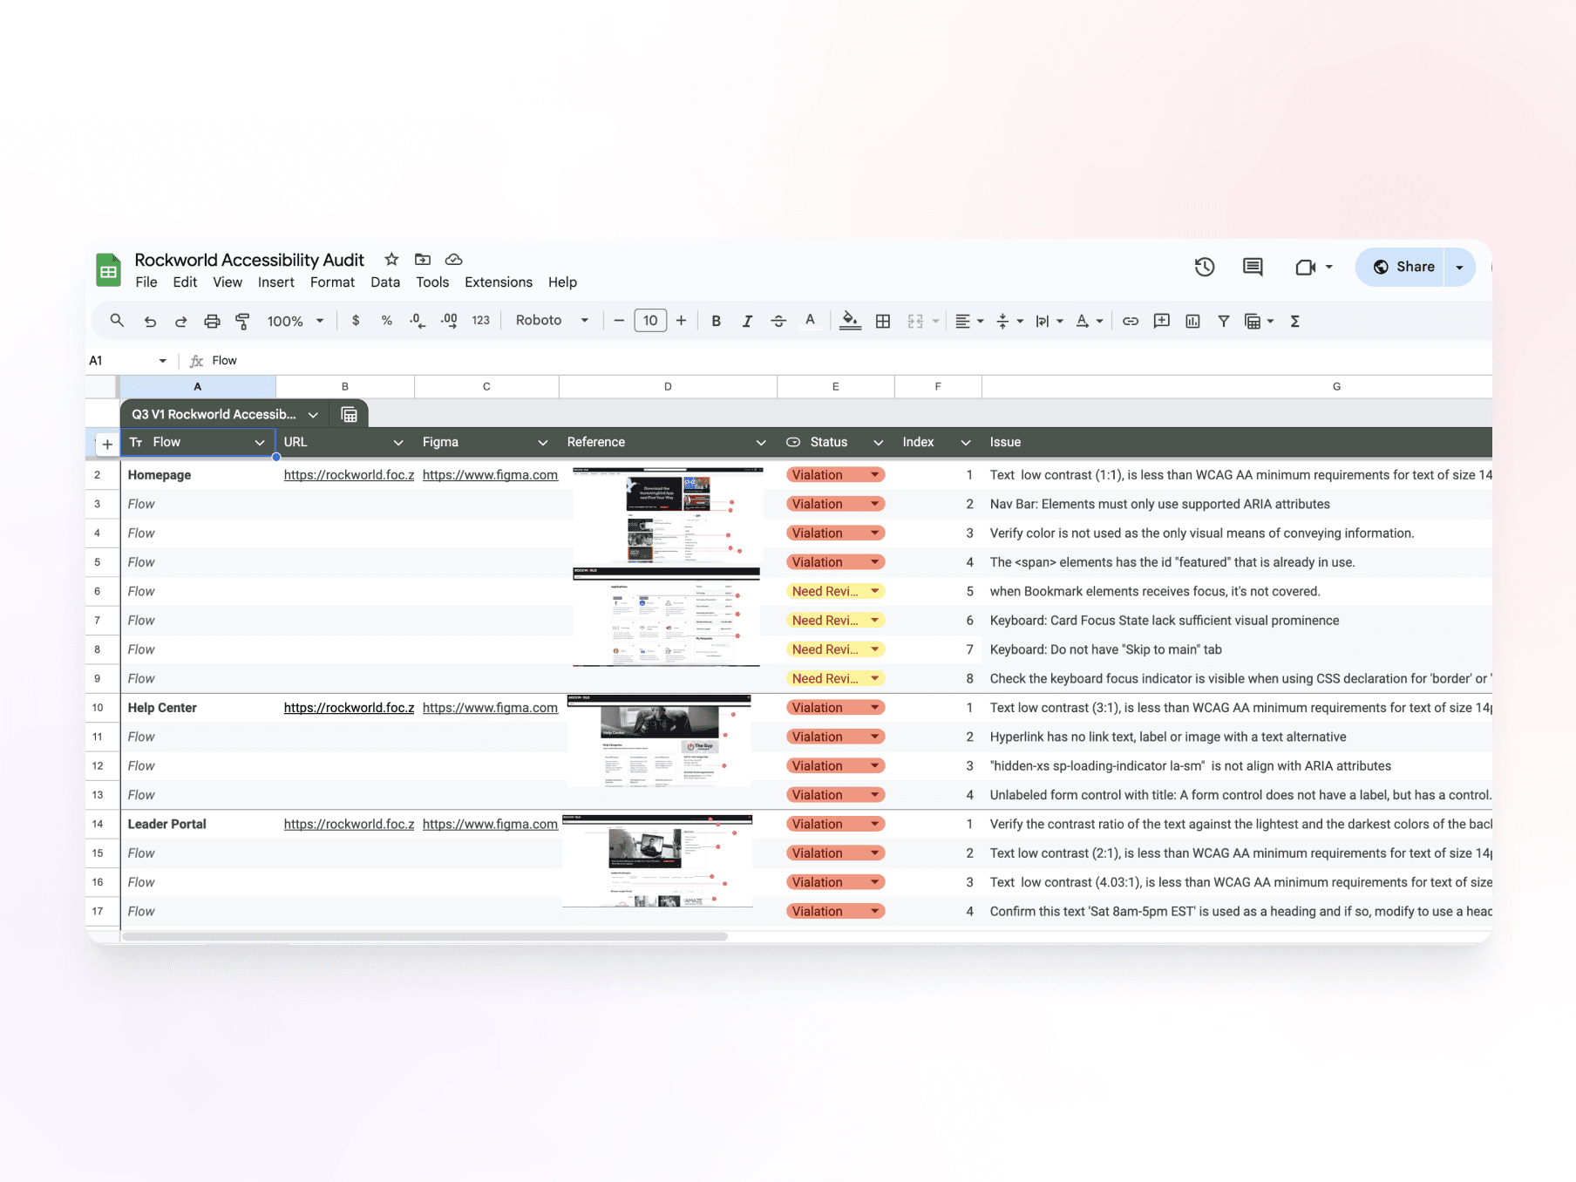Open the View menu
The image size is (1576, 1182).
coord(228,282)
